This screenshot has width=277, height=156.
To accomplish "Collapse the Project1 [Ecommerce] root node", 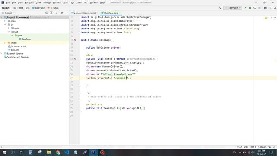I will click(2, 17).
